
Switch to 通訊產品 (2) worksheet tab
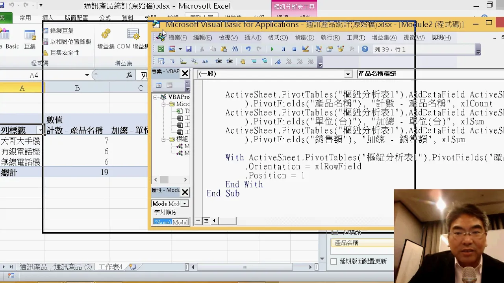click(73, 267)
